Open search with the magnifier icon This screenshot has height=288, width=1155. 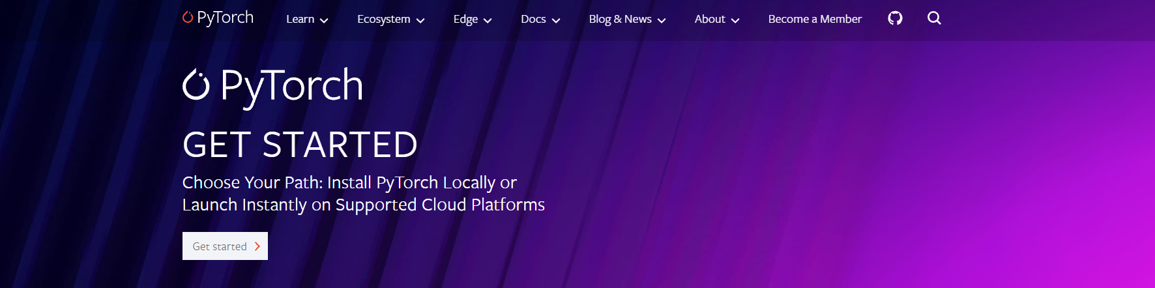(934, 18)
